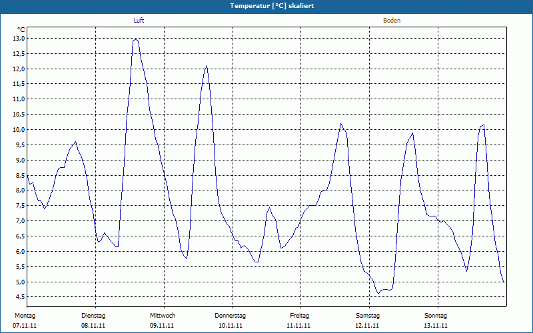The image size is (533, 333).
Task: Select the Mittwoch day label
Action: [x=163, y=316]
